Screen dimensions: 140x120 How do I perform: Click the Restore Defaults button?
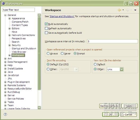[109, 106]
